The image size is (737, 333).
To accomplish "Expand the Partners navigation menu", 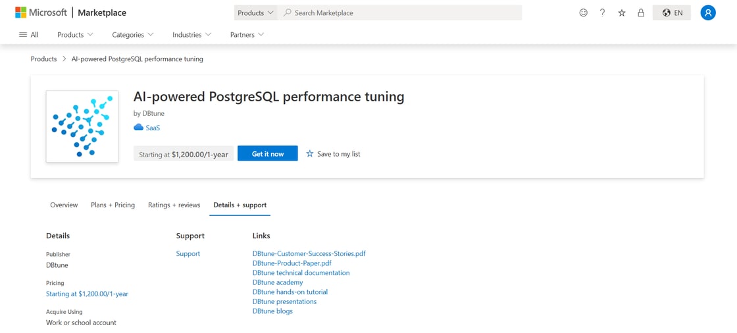I will point(247,34).
